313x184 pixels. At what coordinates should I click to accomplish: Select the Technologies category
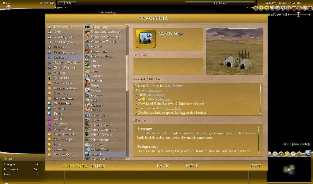63,27
